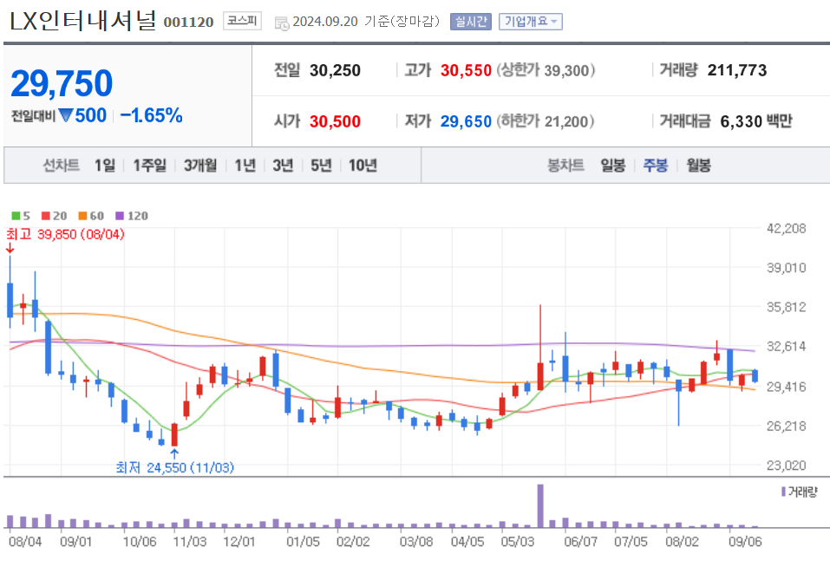Click the 23,020 price axis label
The height and width of the screenshot is (567, 830).
tap(786, 466)
